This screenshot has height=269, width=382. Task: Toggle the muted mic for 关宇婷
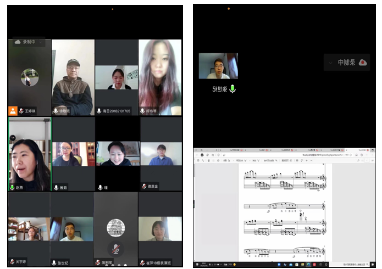pos(12,262)
